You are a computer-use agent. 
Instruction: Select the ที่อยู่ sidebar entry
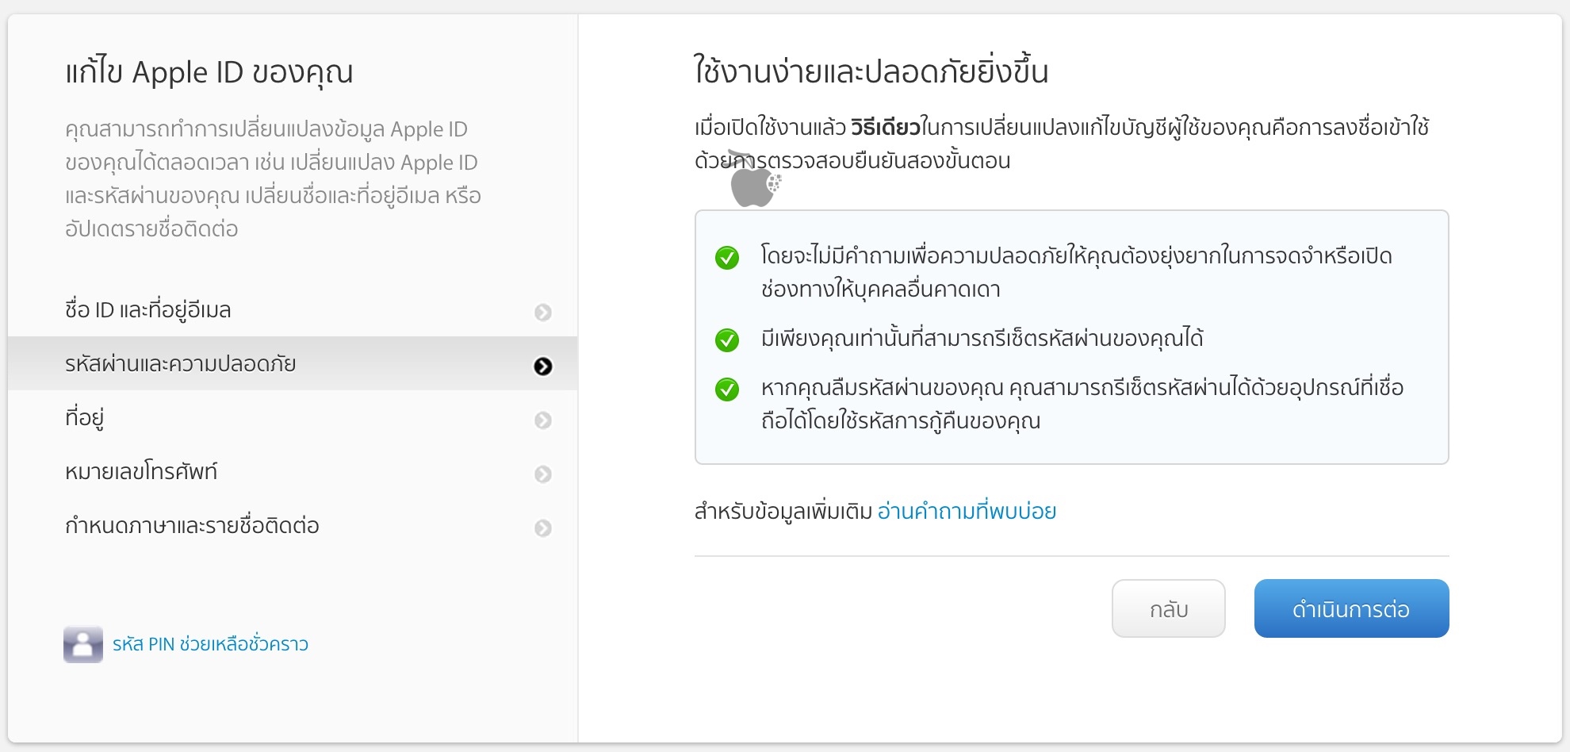click(87, 417)
